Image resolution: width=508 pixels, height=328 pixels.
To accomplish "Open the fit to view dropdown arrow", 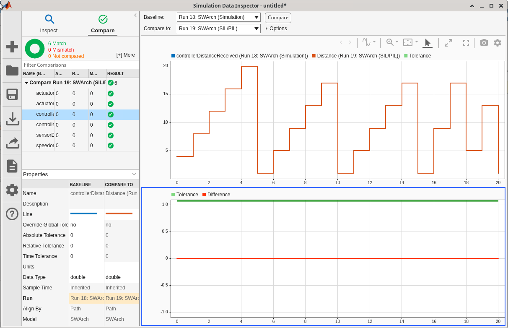I will [x=417, y=42].
